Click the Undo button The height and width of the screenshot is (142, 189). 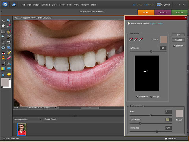click(x=137, y=5)
